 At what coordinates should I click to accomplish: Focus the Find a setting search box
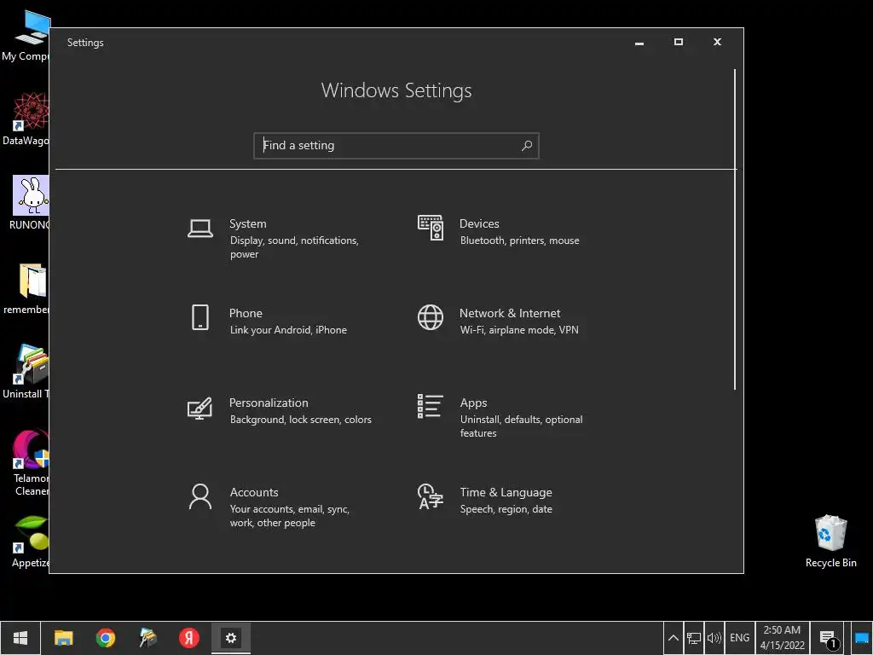coord(396,145)
